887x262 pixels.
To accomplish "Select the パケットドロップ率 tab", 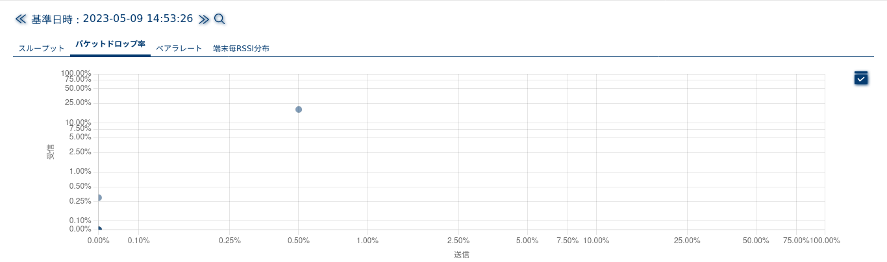I will tap(110, 45).
